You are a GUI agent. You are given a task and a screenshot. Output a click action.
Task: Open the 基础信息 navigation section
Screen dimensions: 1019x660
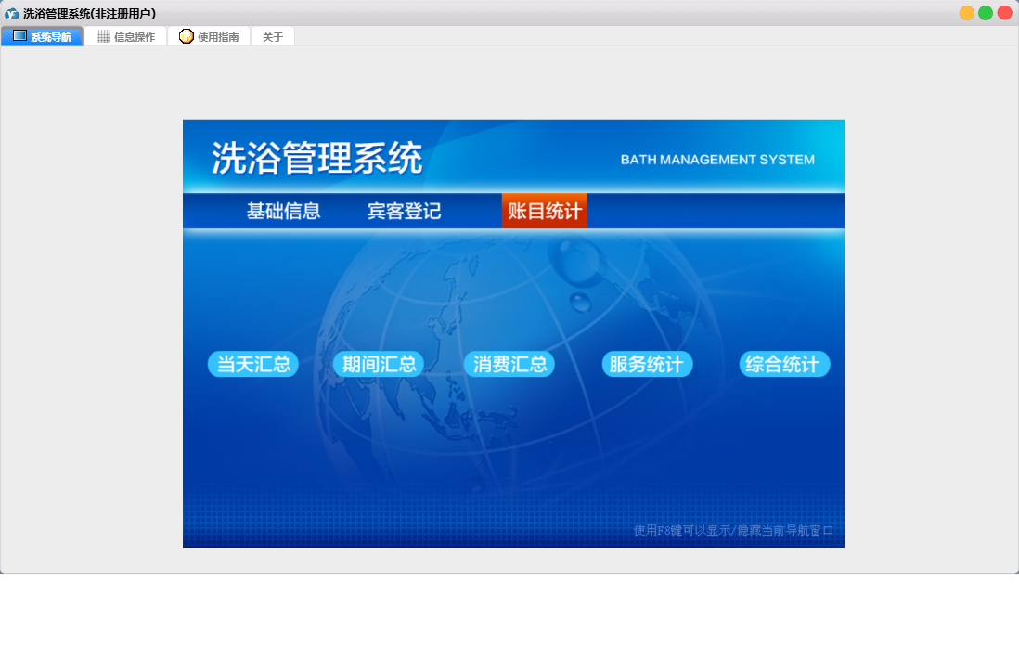[283, 211]
